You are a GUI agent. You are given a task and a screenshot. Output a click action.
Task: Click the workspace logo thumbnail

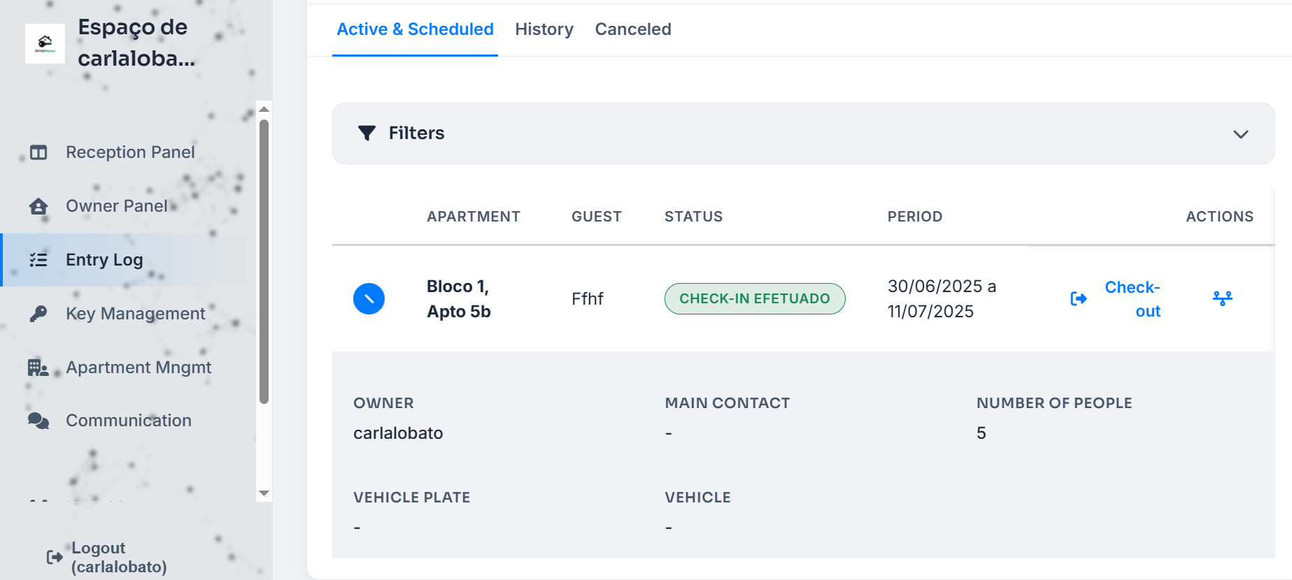pyautogui.click(x=45, y=43)
